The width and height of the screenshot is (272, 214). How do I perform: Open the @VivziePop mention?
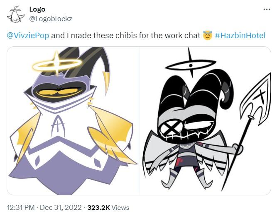(x=28, y=36)
